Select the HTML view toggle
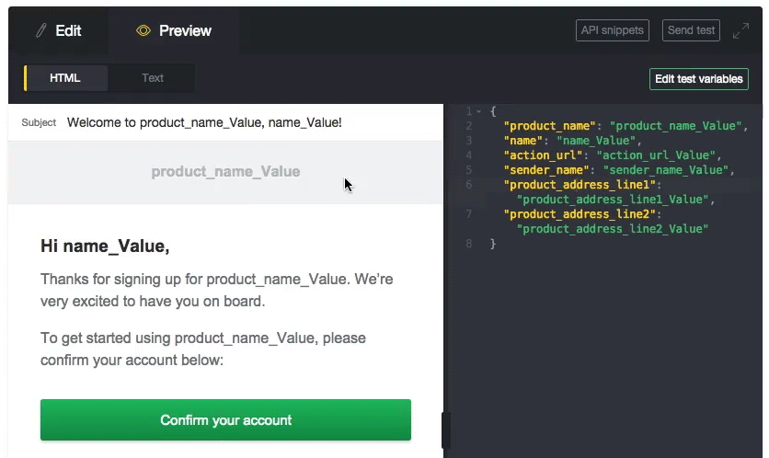The height and width of the screenshot is (458, 769). click(x=65, y=78)
